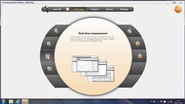The image size is (185, 104).
Task: Click the round orange plus button beside testo 835
Action: pos(67,9)
